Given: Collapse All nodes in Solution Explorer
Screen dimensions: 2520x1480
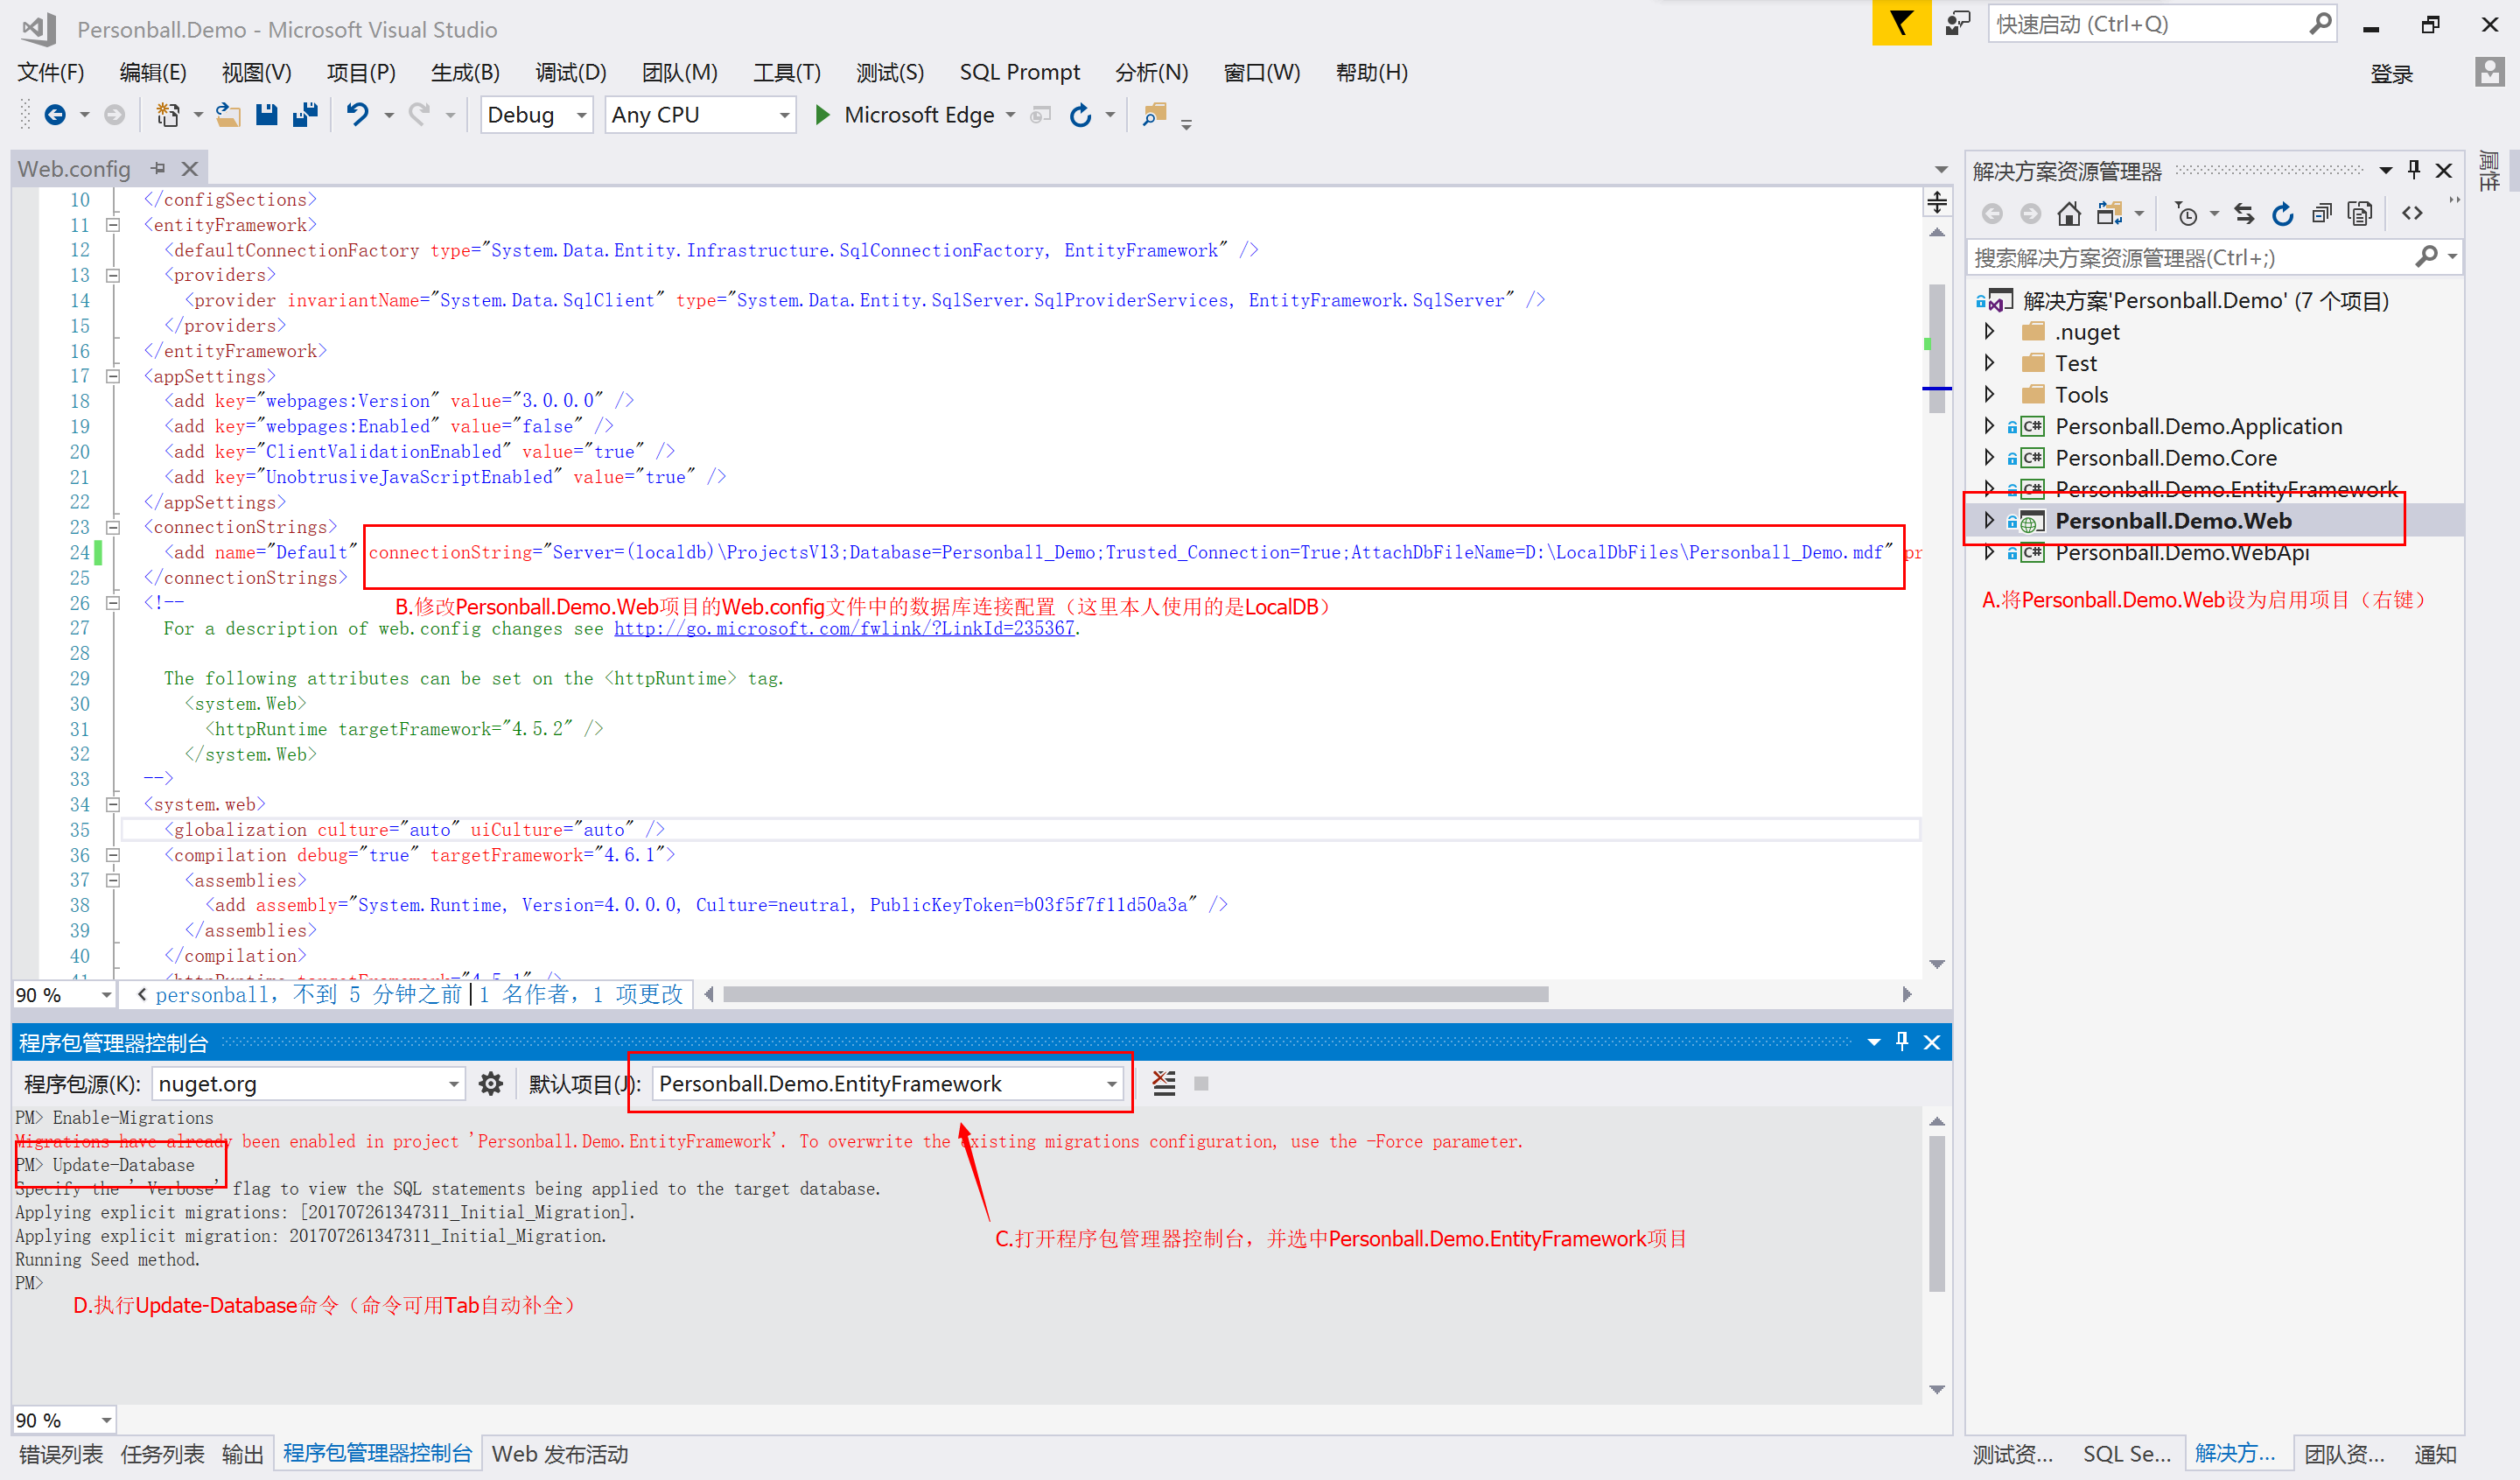Looking at the screenshot, I should pos(2321,213).
